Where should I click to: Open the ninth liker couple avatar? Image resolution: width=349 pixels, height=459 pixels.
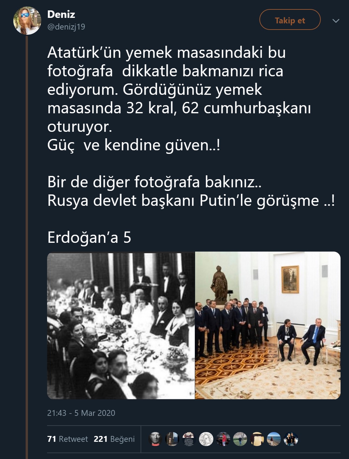291,439
